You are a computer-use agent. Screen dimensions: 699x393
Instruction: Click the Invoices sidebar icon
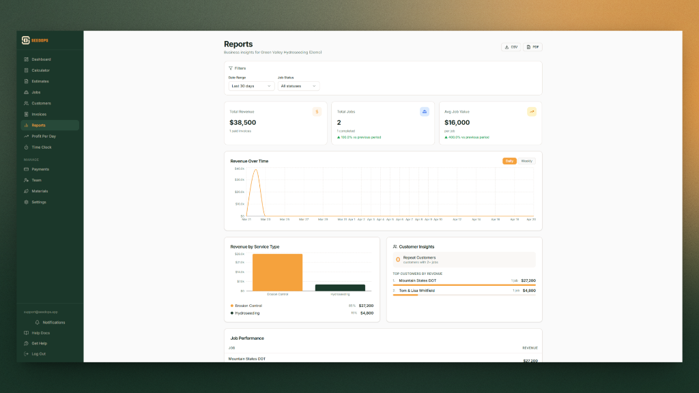[x=27, y=114]
